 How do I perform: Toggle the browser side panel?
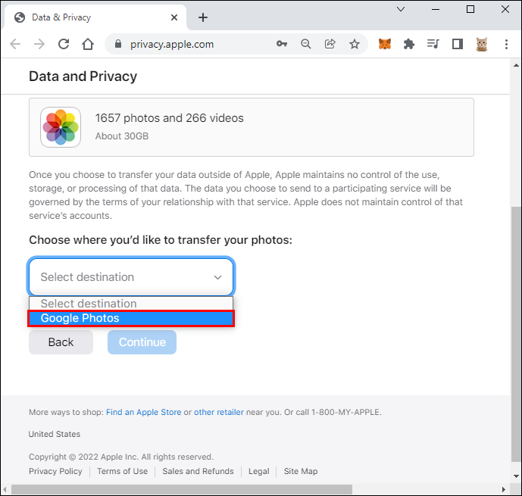coord(457,44)
